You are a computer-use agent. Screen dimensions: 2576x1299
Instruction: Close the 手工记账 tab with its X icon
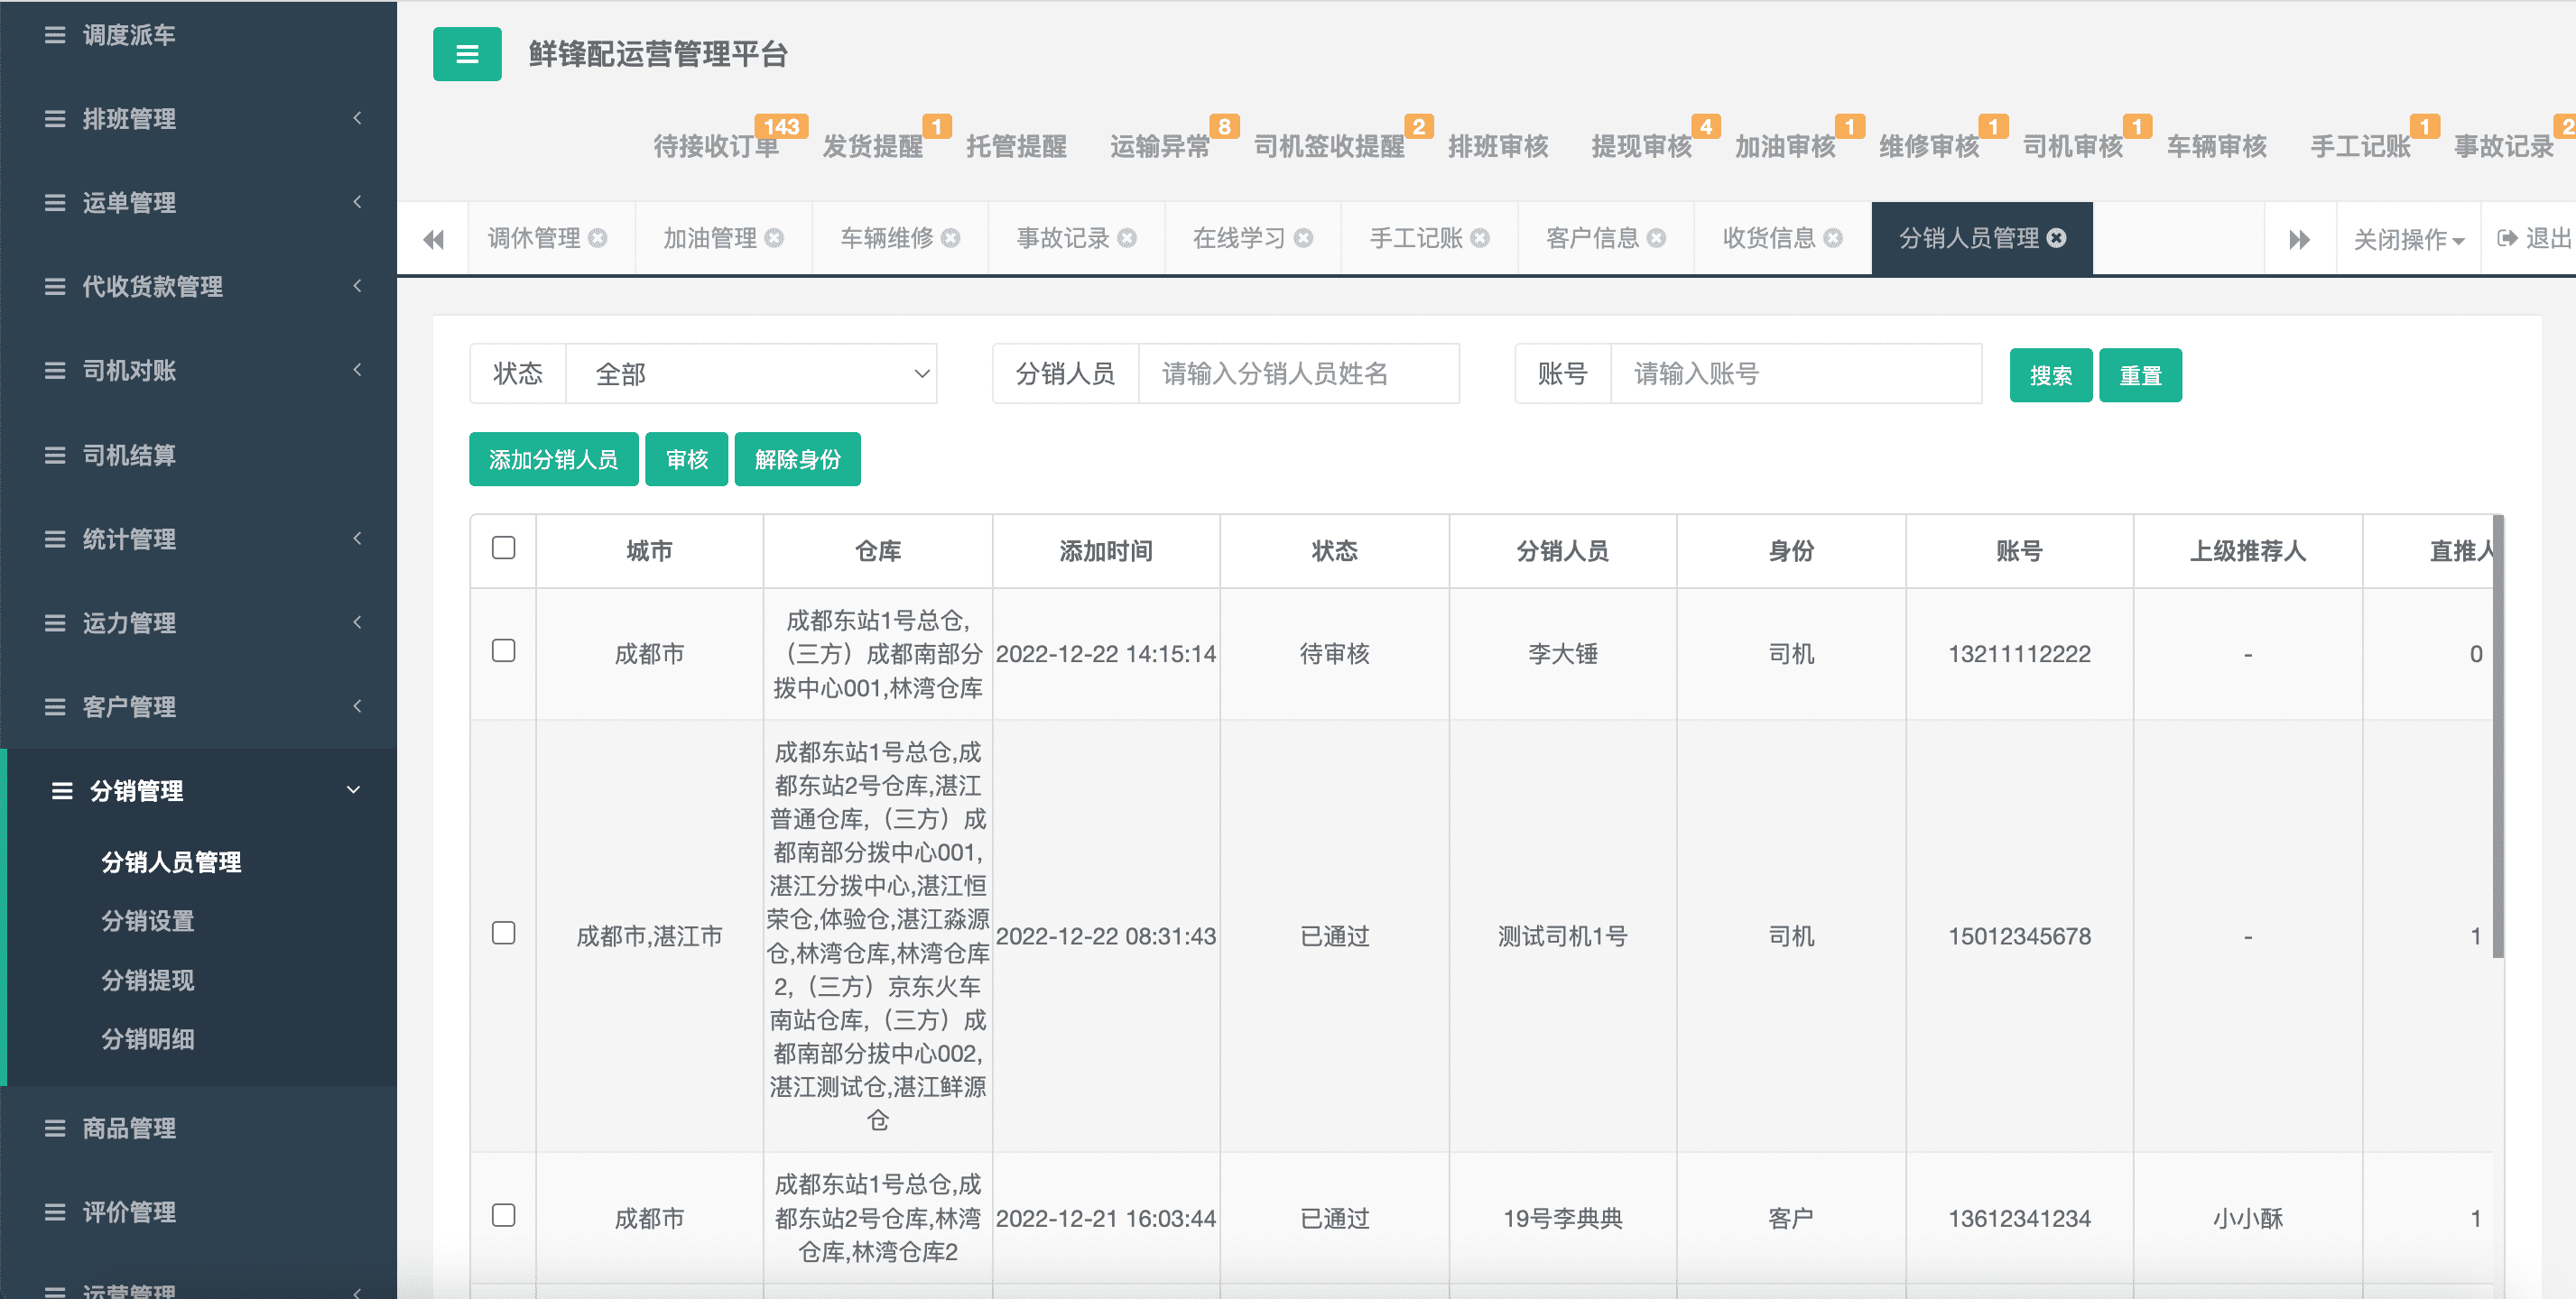pos(1480,238)
